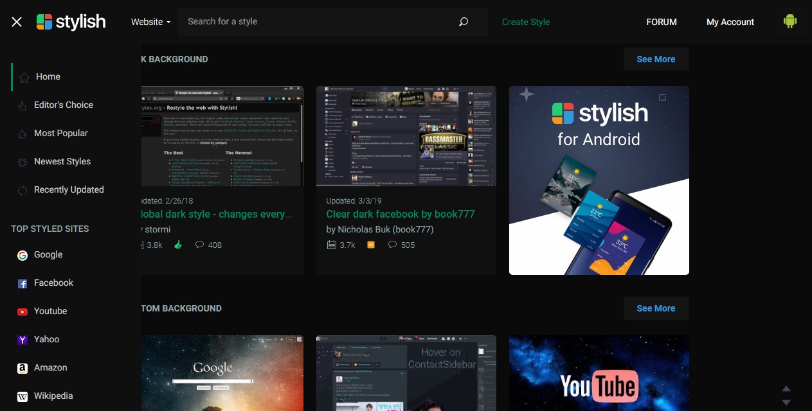Open the Facebook styled site link
This screenshot has height=411, width=812.
pos(54,283)
